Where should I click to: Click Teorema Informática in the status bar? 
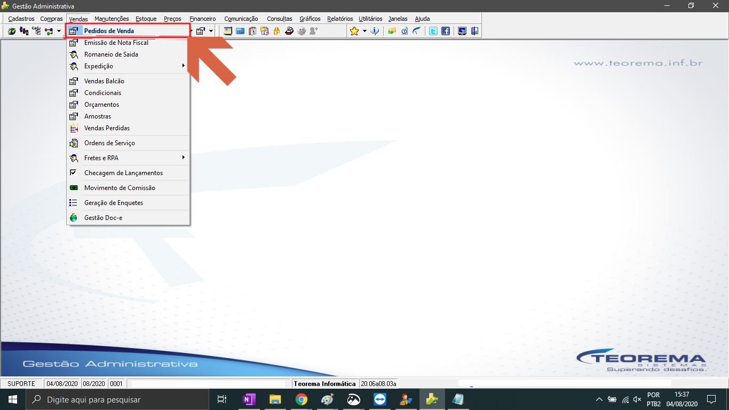click(x=324, y=383)
